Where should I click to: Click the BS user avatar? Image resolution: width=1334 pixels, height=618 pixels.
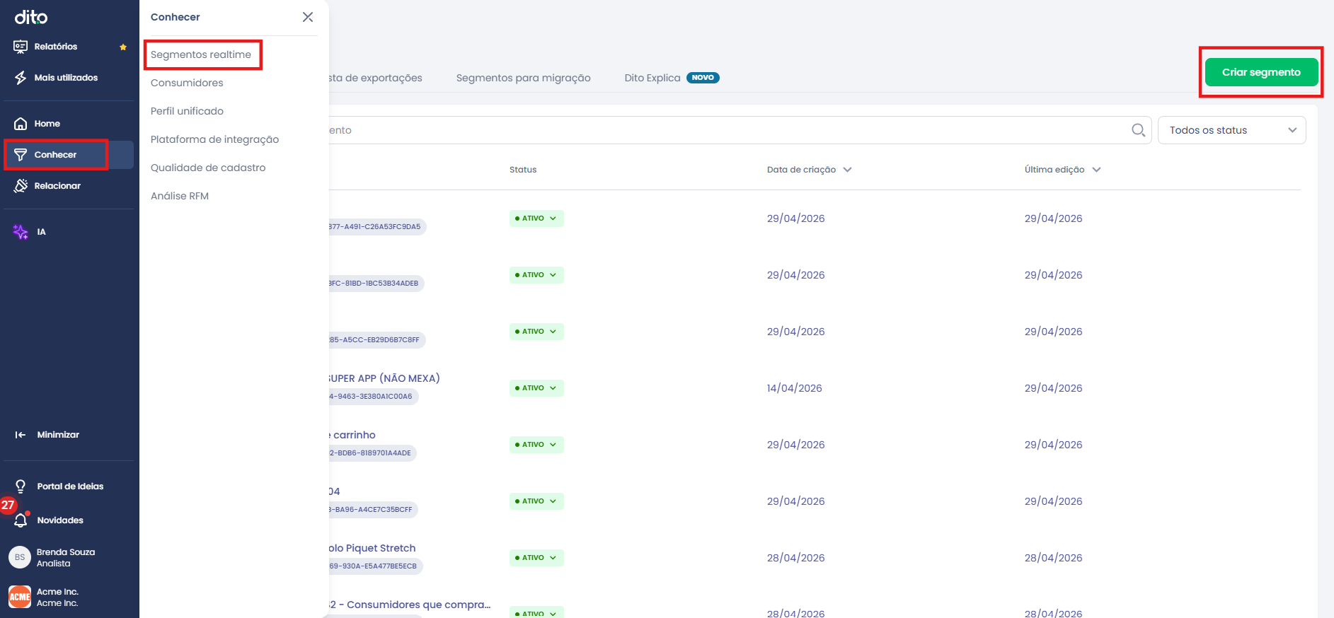pyautogui.click(x=20, y=557)
